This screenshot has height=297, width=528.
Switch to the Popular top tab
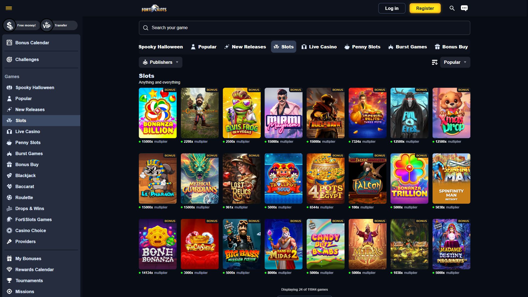pyautogui.click(x=204, y=47)
